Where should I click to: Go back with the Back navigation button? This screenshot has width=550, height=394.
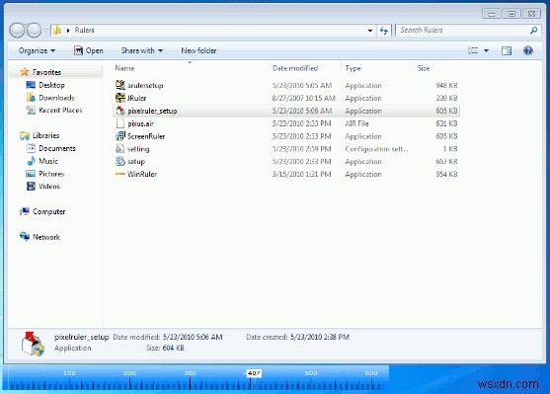pyautogui.click(x=17, y=31)
